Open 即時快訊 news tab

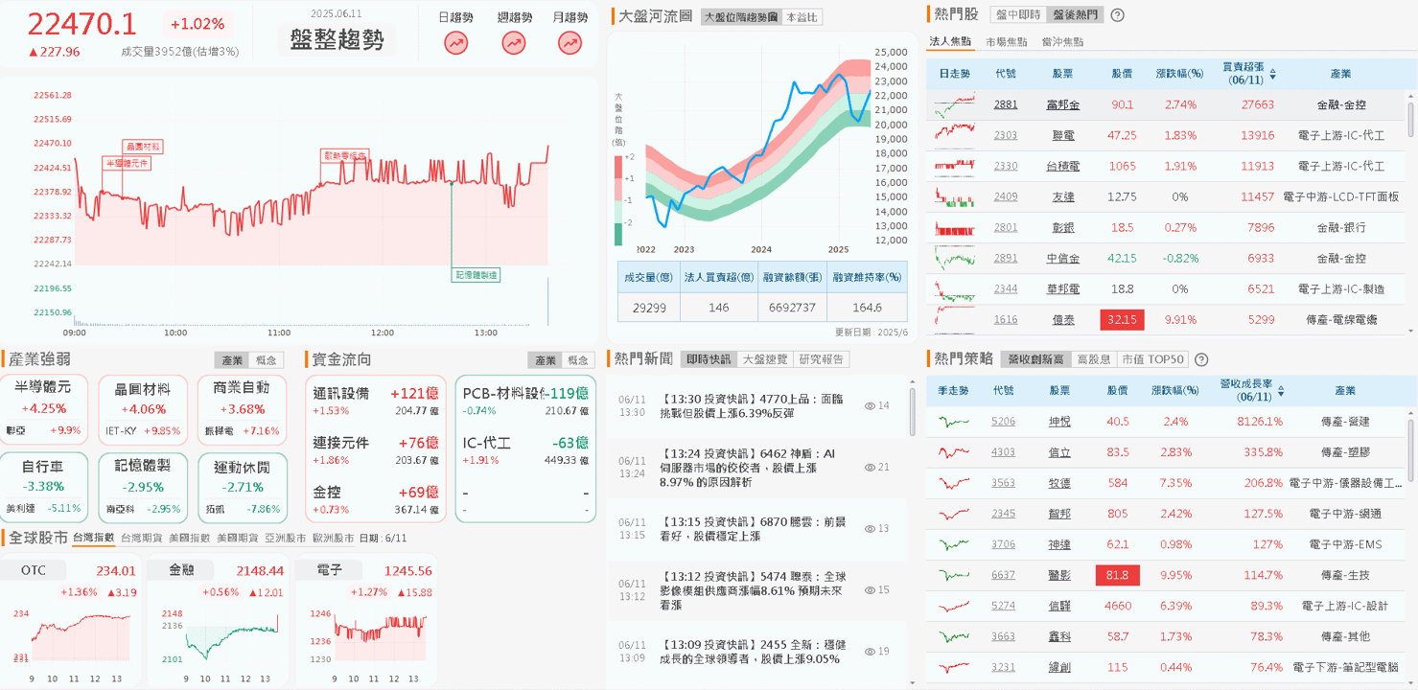click(x=709, y=359)
